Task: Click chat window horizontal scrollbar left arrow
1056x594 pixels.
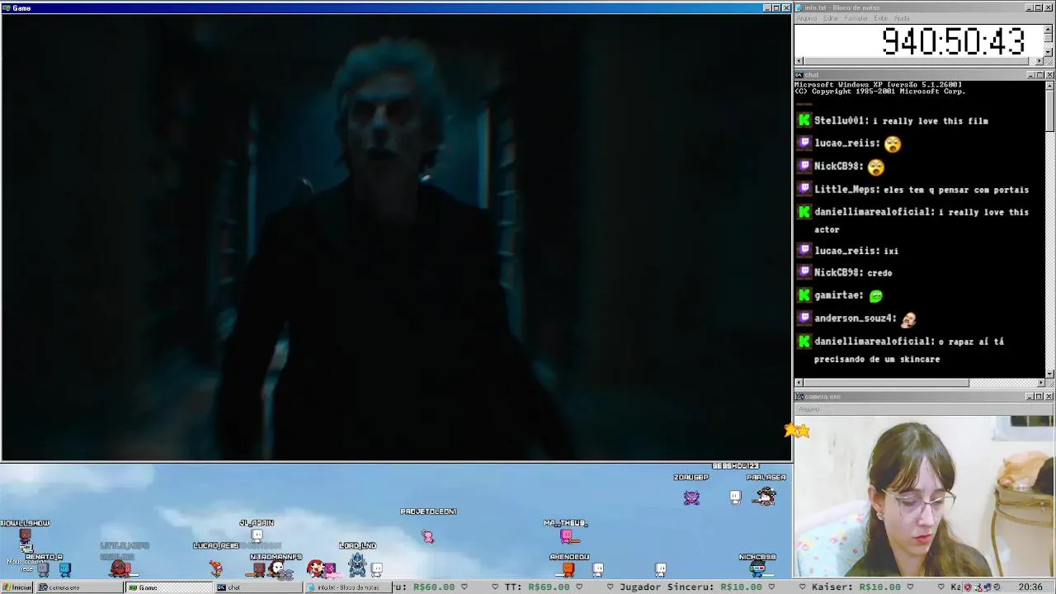Action: 799,383
